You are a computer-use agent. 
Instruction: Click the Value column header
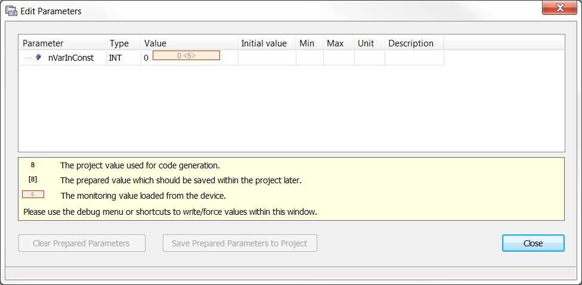click(x=189, y=43)
